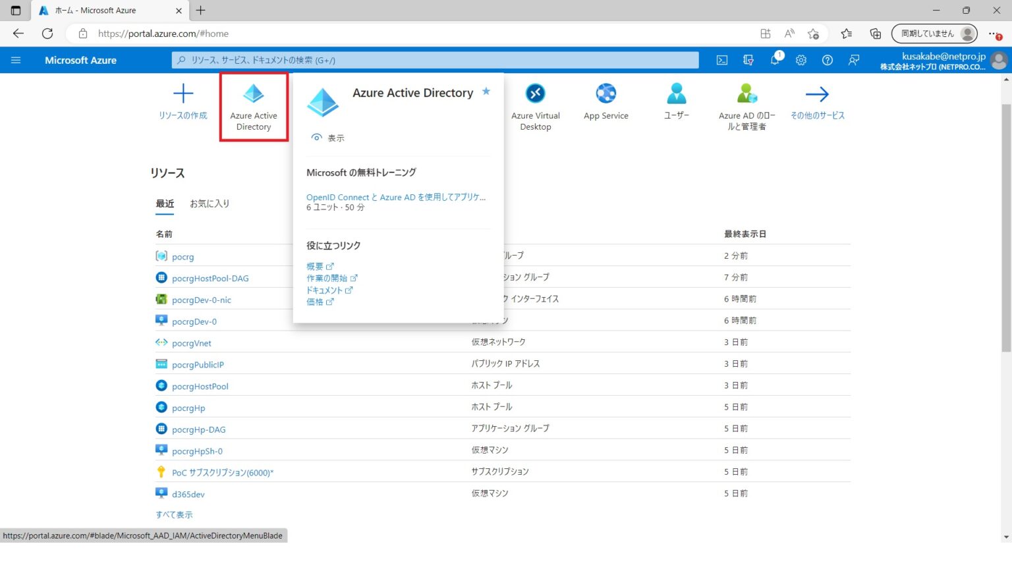Select the 最近 resources tab
The image size is (1012, 569).
click(x=165, y=203)
